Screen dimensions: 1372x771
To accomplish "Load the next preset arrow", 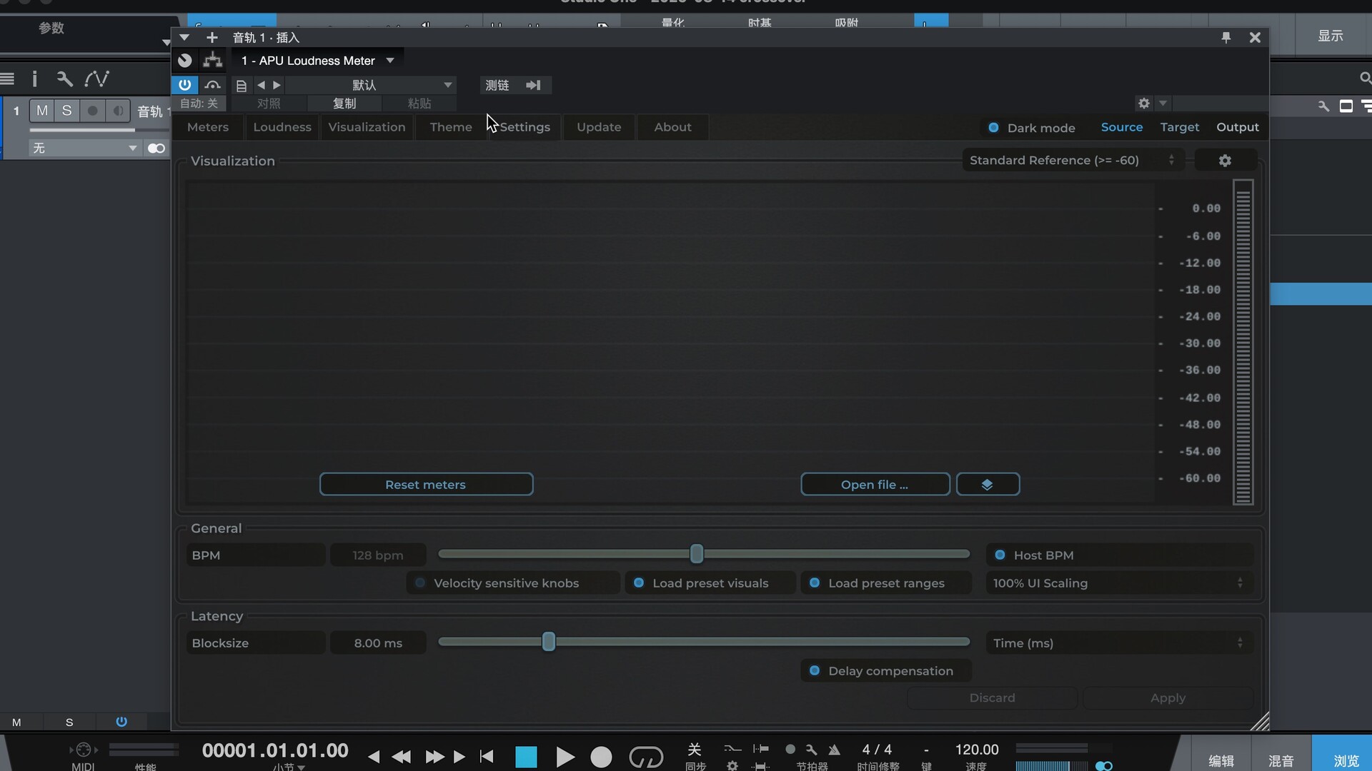I will [x=277, y=85].
